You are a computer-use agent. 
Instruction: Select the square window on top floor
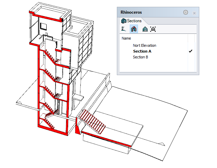[44, 26]
